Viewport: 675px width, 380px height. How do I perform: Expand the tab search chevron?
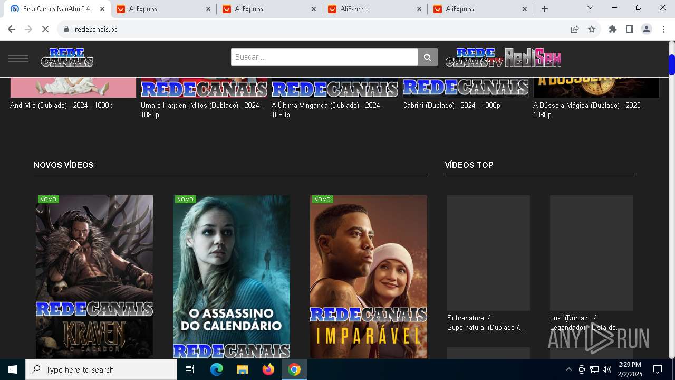[590, 7]
